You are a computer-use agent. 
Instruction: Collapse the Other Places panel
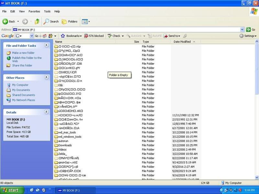46,77
